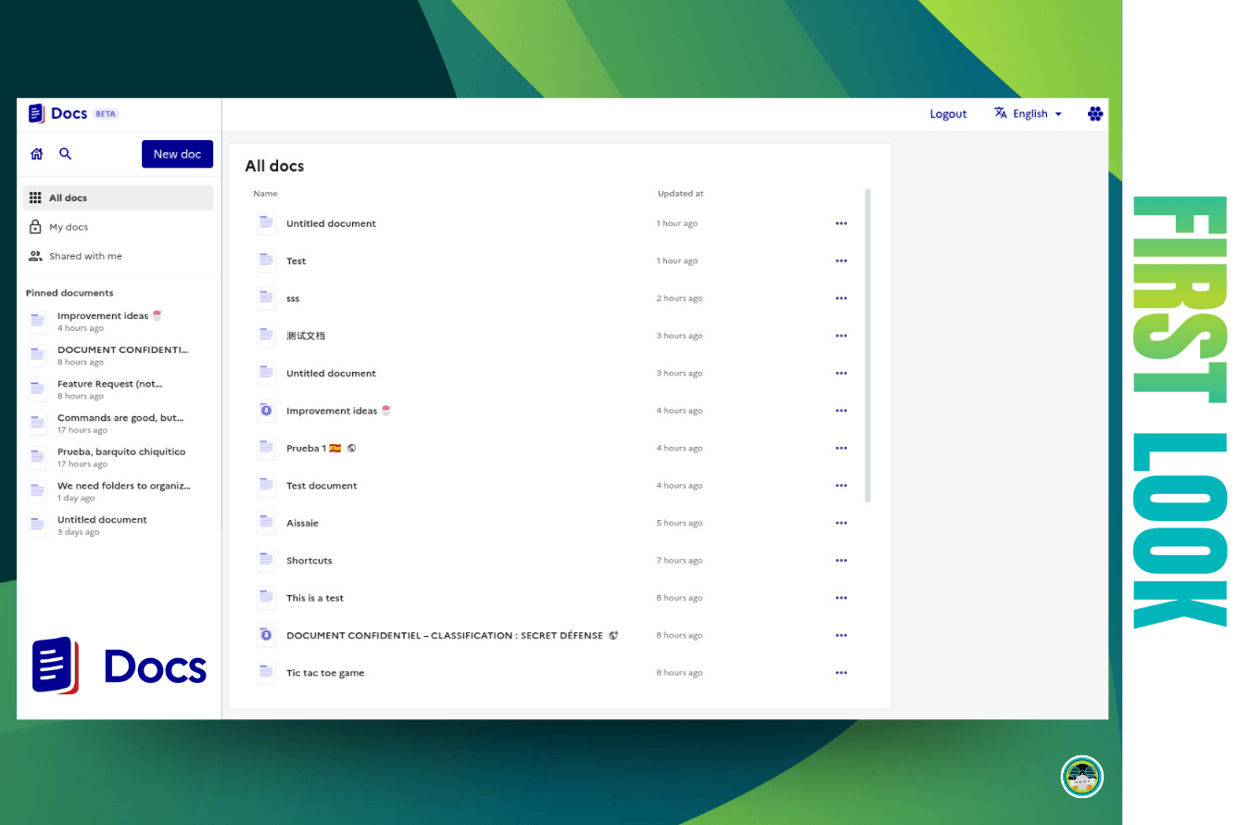This screenshot has height=825, width=1238.
Task: Go to Shared with me section
Action: click(x=85, y=257)
